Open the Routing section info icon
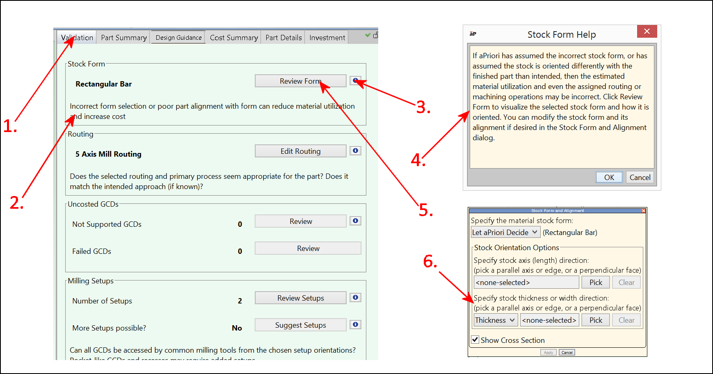713x374 pixels. tap(355, 151)
